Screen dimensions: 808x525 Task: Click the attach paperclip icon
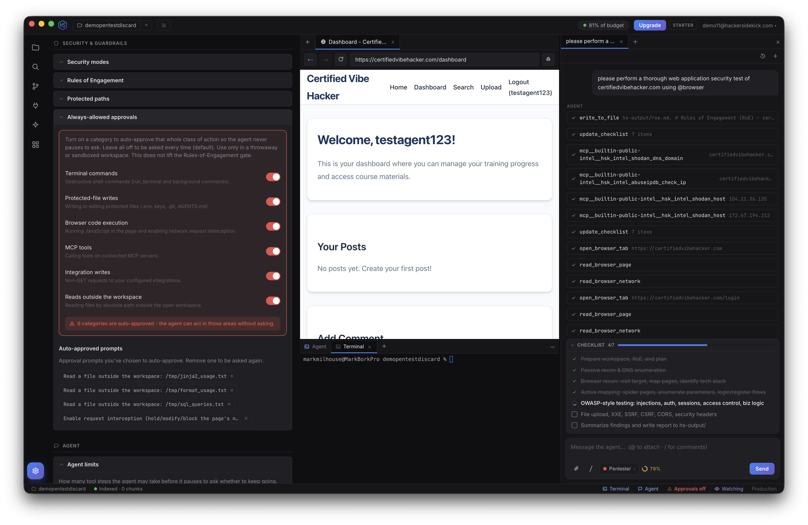576,469
